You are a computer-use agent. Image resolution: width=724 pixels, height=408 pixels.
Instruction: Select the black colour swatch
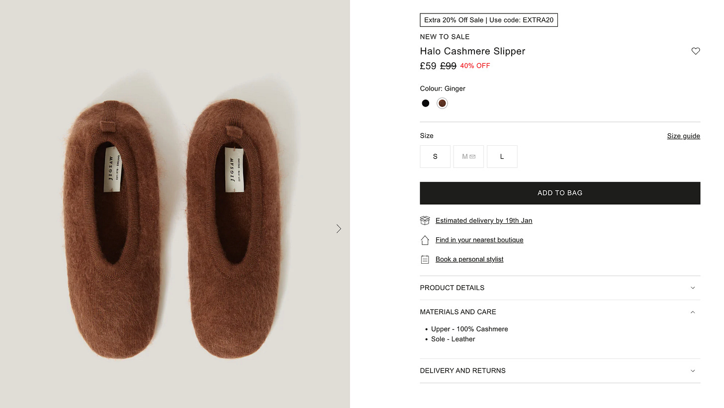(x=425, y=103)
